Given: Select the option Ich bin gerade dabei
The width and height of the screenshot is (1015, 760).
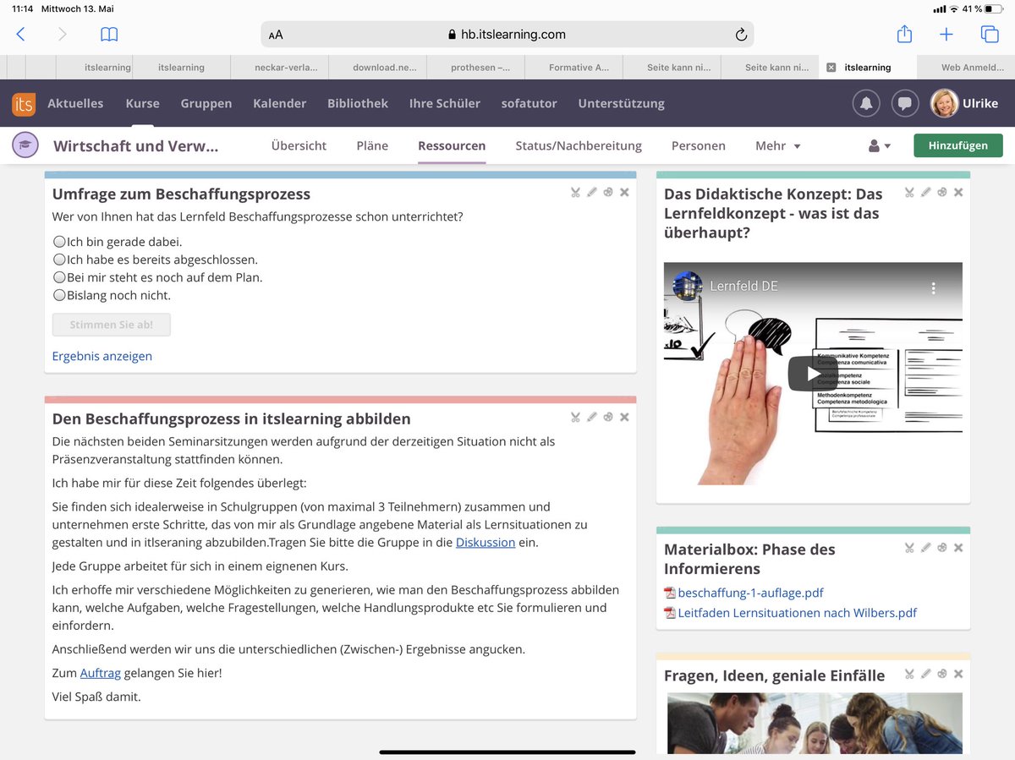Looking at the screenshot, I should 59,242.
